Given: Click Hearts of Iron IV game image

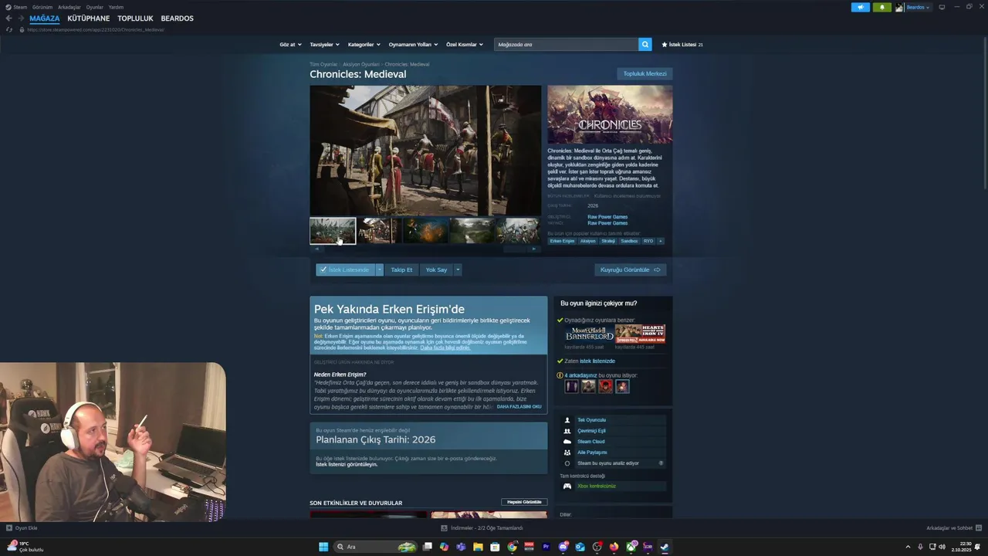Looking at the screenshot, I should pyautogui.click(x=641, y=334).
